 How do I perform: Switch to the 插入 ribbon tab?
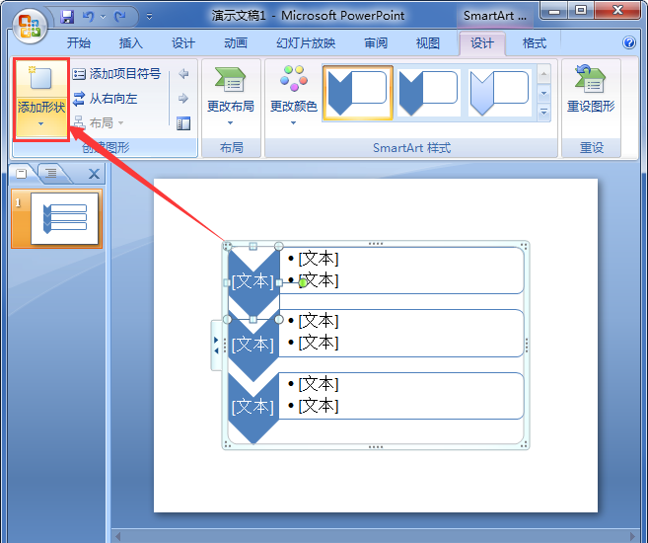pyautogui.click(x=130, y=43)
